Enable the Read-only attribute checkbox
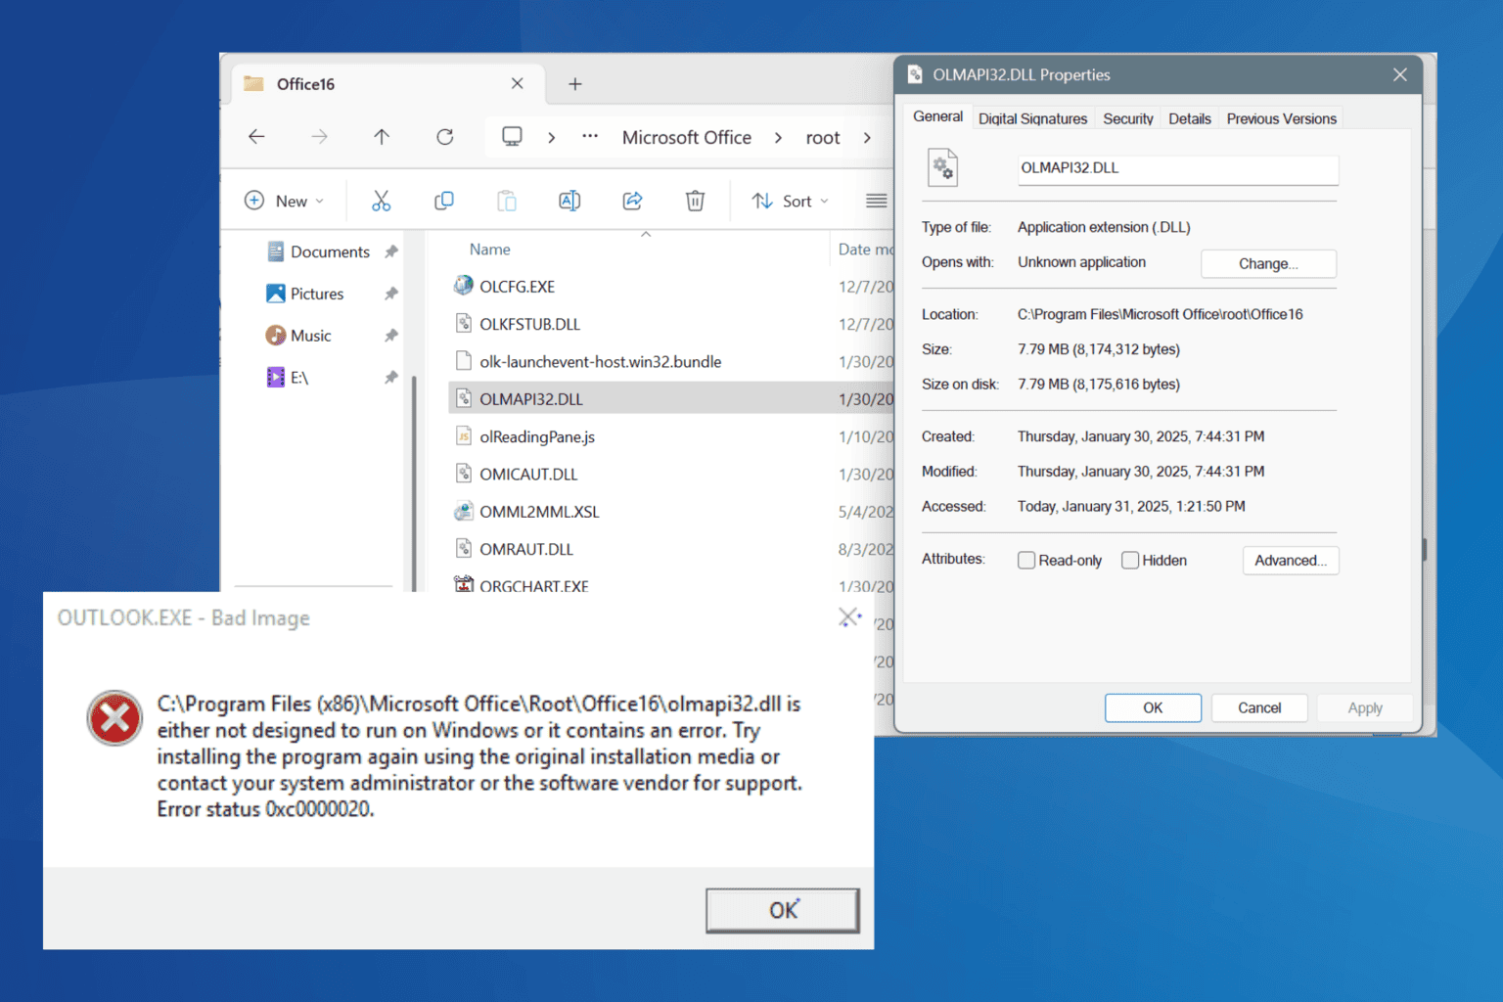 (x=1026, y=560)
